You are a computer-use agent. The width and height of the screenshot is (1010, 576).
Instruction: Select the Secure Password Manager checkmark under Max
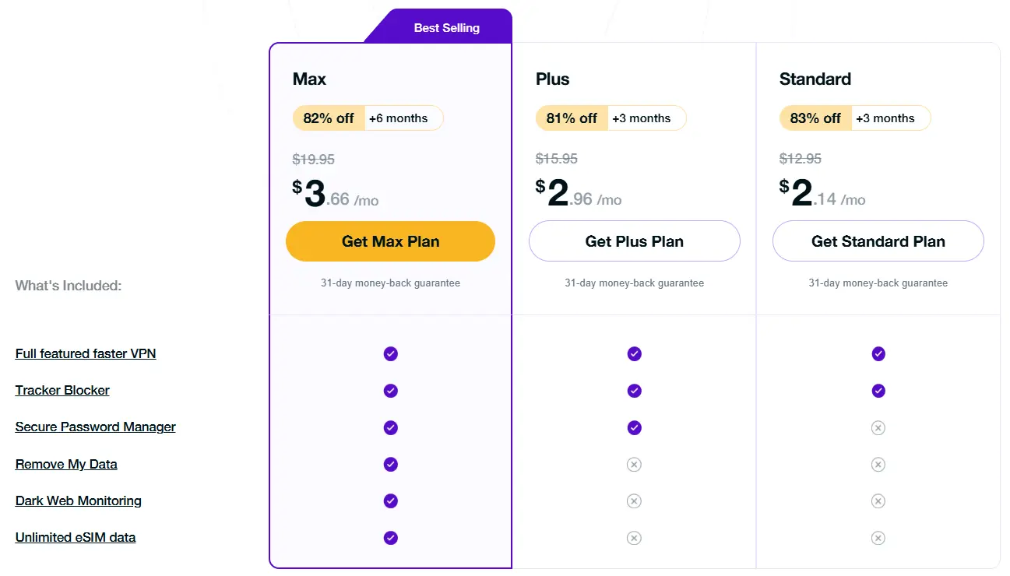[x=390, y=427]
